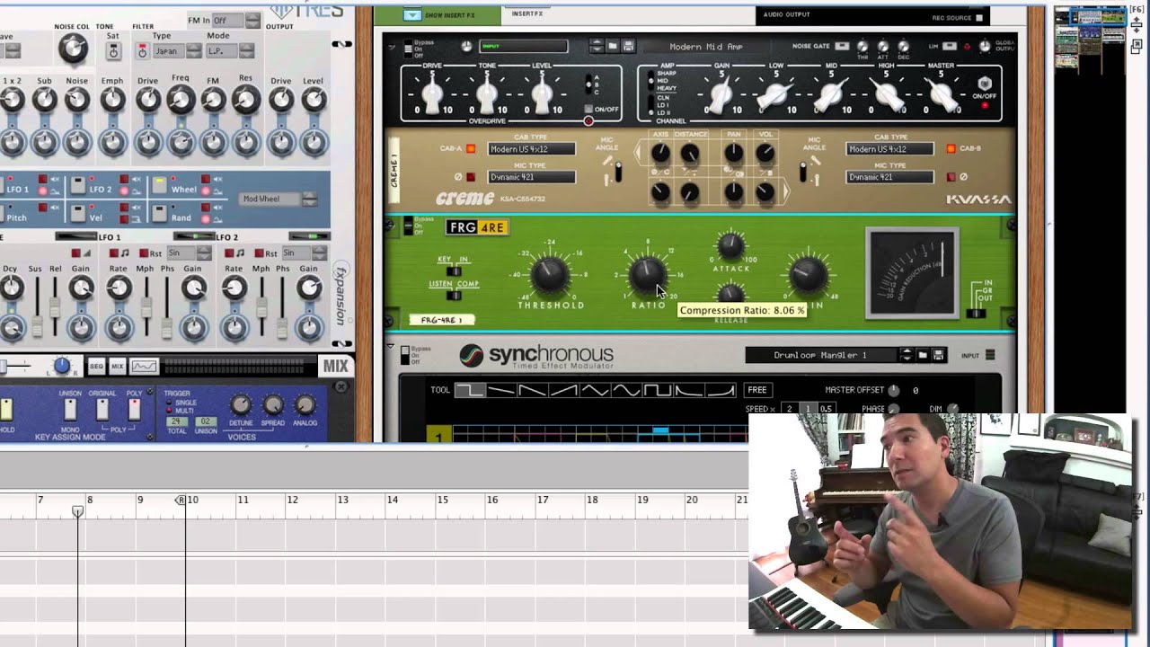Select the falling sawtooth curve tool in Synchronous

(532, 390)
